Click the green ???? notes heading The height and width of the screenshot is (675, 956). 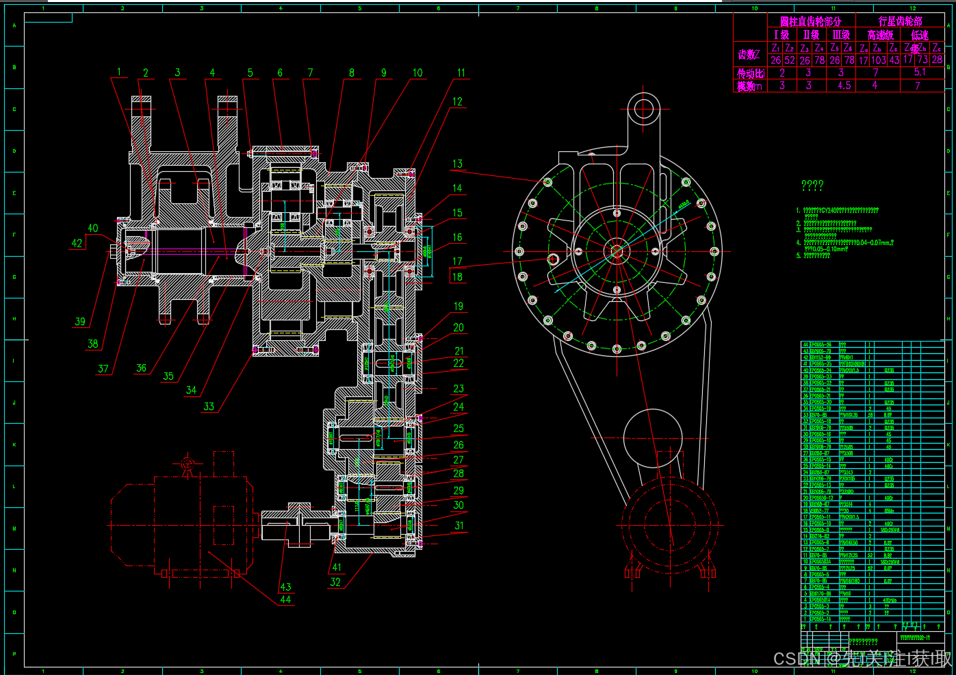click(x=812, y=186)
